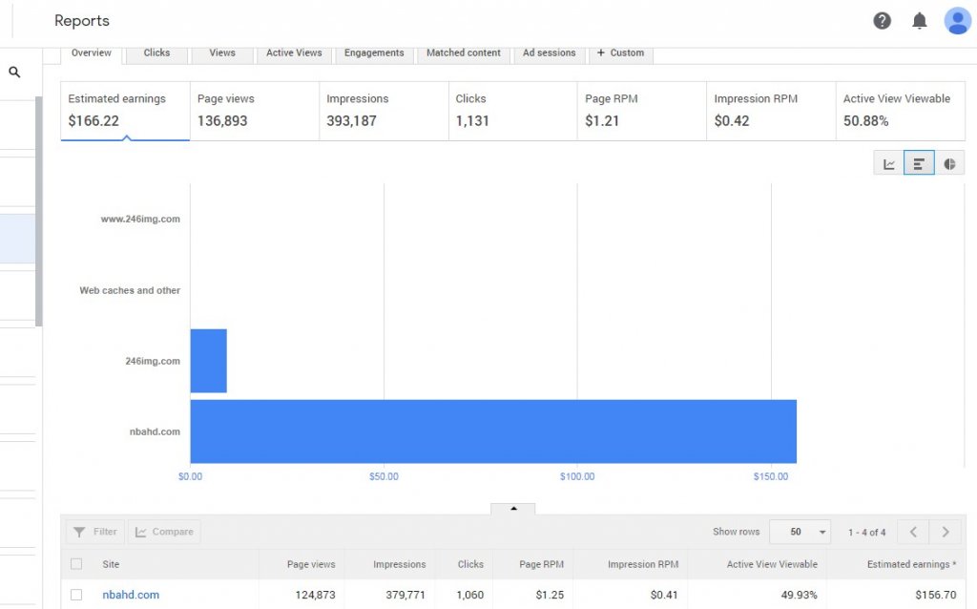This screenshot has width=977, height=609.
Task: Sort by the Page RPM column header
Action: [542, 564]
